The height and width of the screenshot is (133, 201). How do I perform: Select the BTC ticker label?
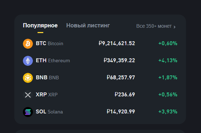(x=41, y=43)
